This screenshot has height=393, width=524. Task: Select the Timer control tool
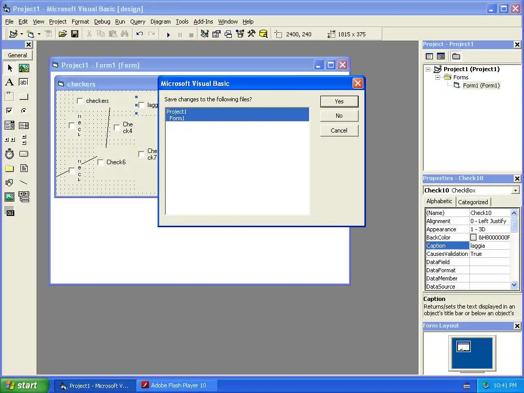[x=10, y=154]
